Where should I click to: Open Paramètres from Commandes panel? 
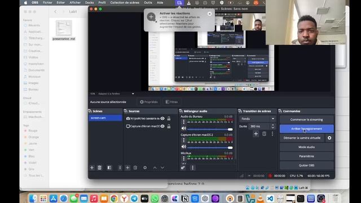pos(306,156)
